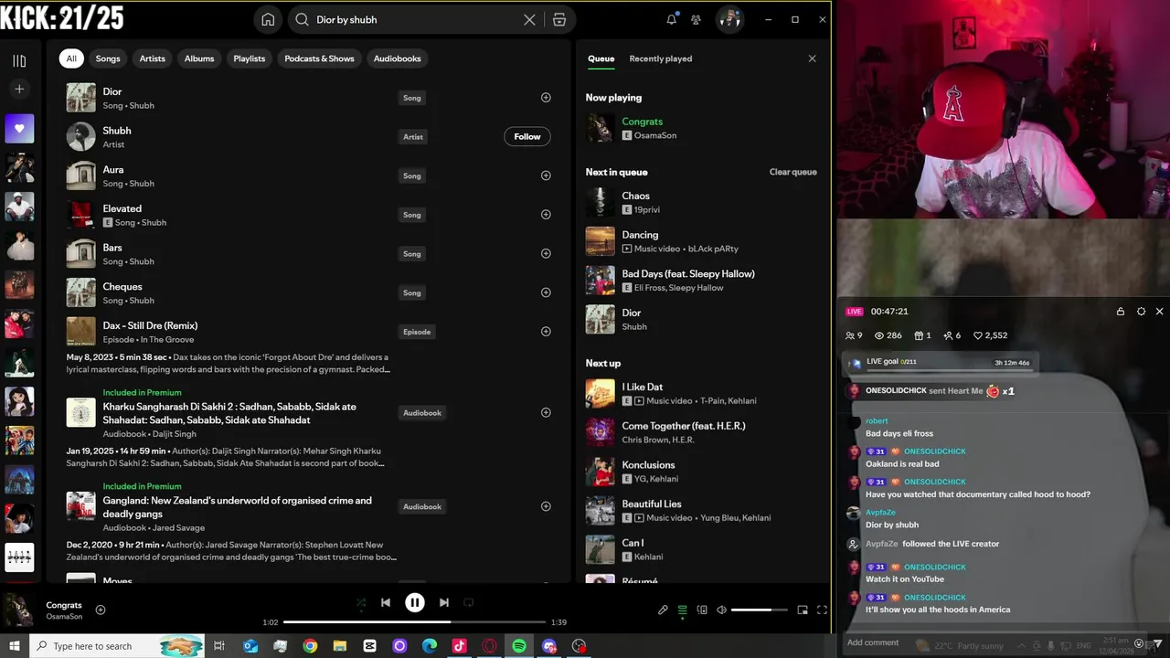Skip to the next track

pyautogui.click(x=443, y=602)
